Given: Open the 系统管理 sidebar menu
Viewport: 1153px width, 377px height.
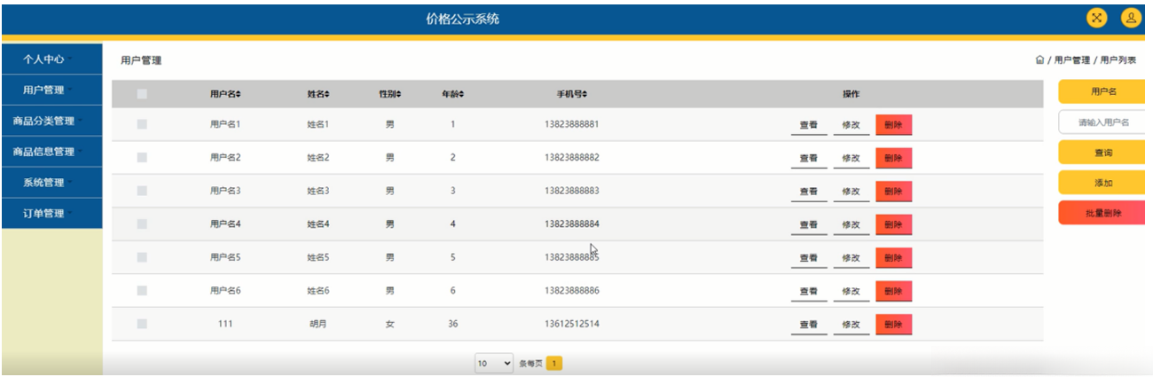Looking at the screenshot, I should click(x=51, y=183).
